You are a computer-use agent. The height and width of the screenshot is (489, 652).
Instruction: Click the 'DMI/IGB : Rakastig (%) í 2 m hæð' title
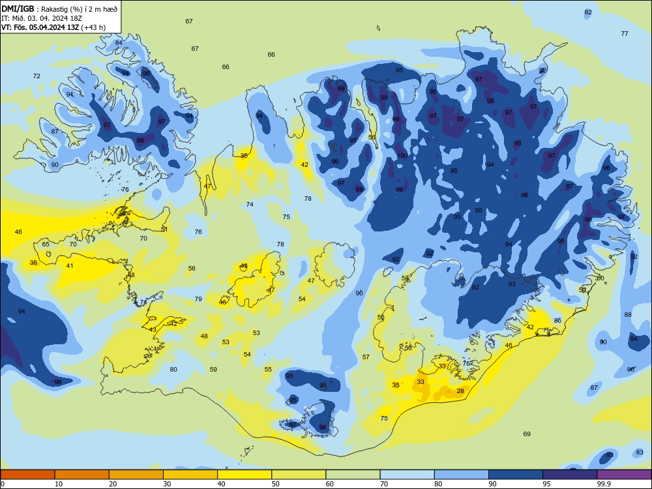click(x=60, y=9)
